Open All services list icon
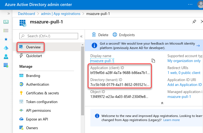The height and width of the screenshot is (133, 203). [x=6, y=31]
